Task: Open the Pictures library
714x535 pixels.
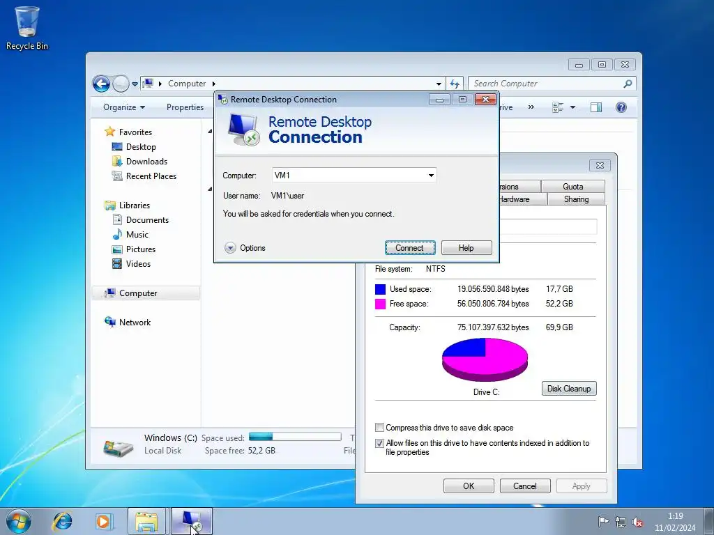Action: 141,249
